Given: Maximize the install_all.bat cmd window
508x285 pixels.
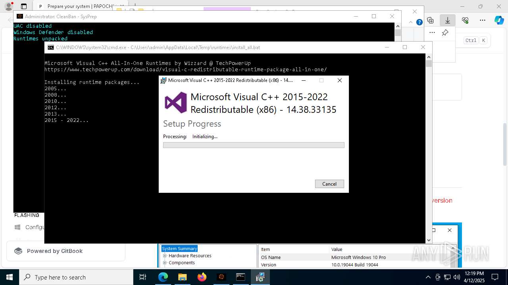Looking at the screenshot, I should coord(405,47).
